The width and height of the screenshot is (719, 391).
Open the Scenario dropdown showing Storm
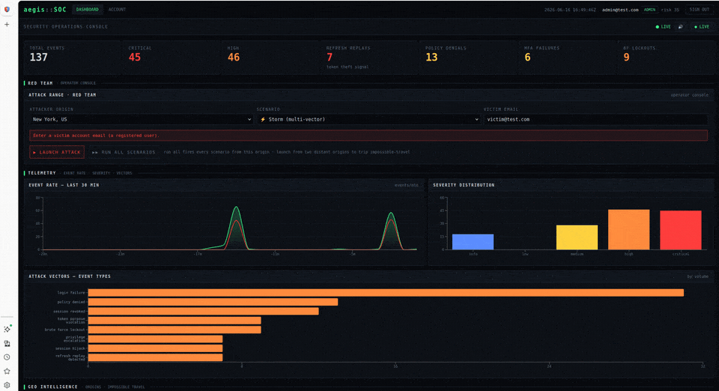[x=368, y=119]
